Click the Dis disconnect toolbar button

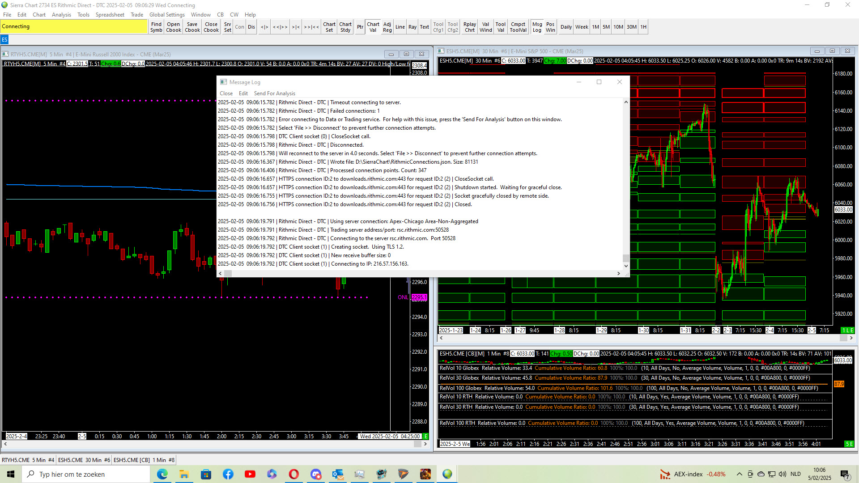click(x=251, y=27)
